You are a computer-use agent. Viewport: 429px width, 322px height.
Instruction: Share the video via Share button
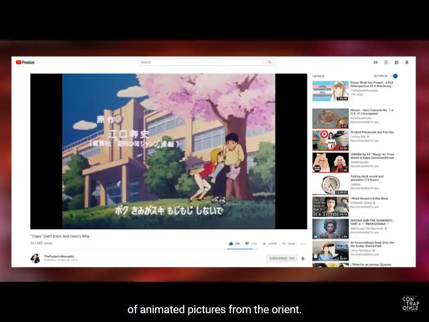coord(270,244)
